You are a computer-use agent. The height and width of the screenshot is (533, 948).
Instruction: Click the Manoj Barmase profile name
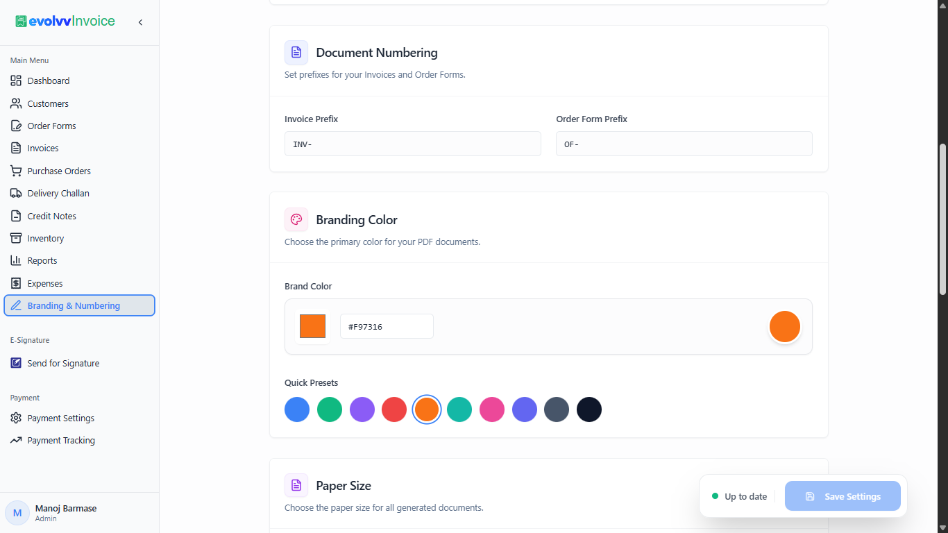tap(66, 508)
